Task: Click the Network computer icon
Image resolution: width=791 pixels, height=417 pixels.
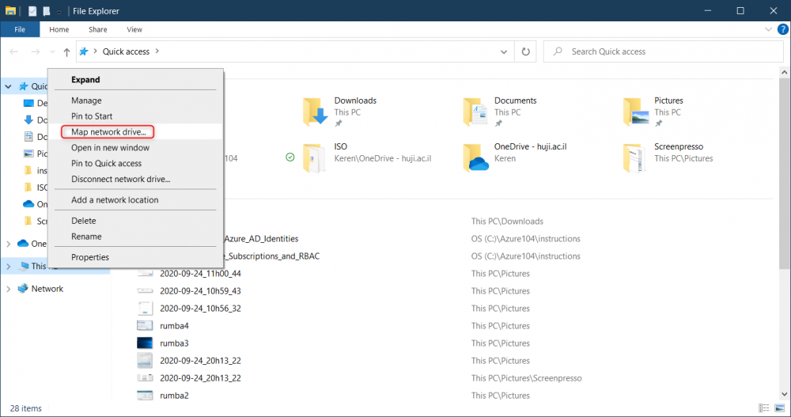Action: pos(23,288)
